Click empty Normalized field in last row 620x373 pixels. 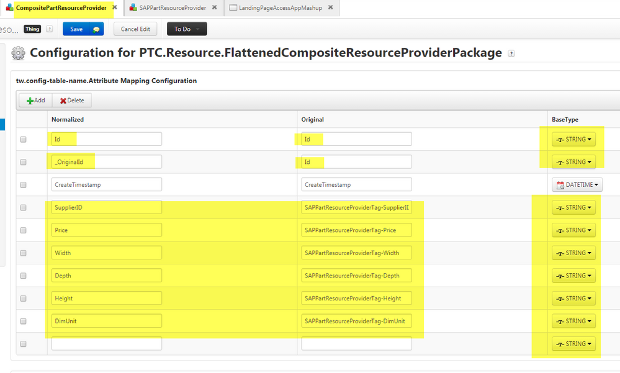[x=106, y=344]
